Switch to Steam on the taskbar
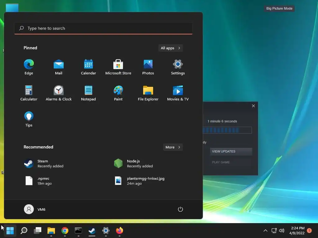This screenshot has width=318, height=238. (92, 231)
